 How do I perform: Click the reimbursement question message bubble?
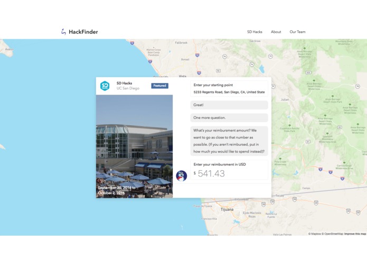tap(229, 141)
